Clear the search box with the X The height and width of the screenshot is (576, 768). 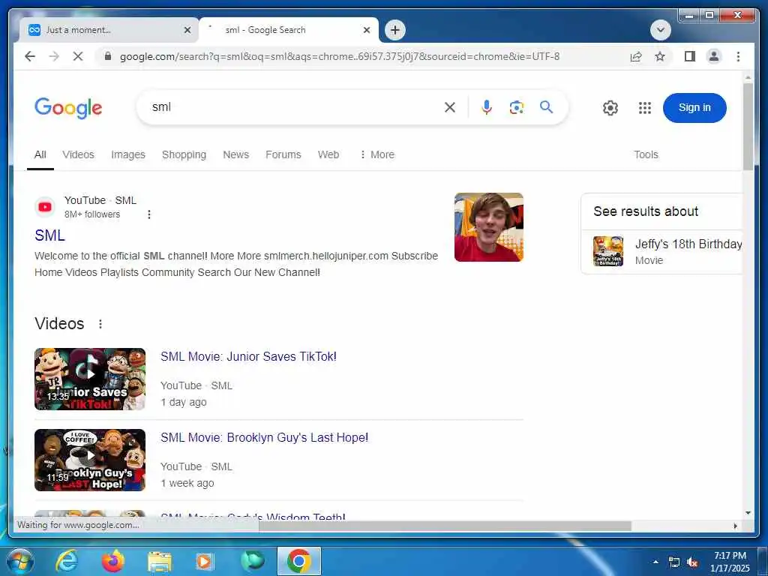(450, 107)
